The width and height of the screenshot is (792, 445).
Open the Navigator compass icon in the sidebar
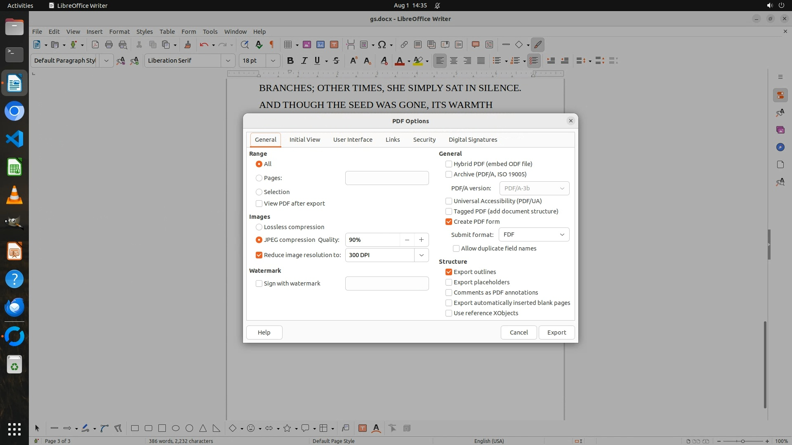[780, 147]
